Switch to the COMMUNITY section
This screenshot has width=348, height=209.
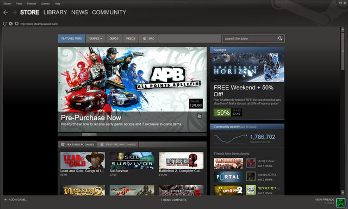pyautogui.click(x=109, y=12)
